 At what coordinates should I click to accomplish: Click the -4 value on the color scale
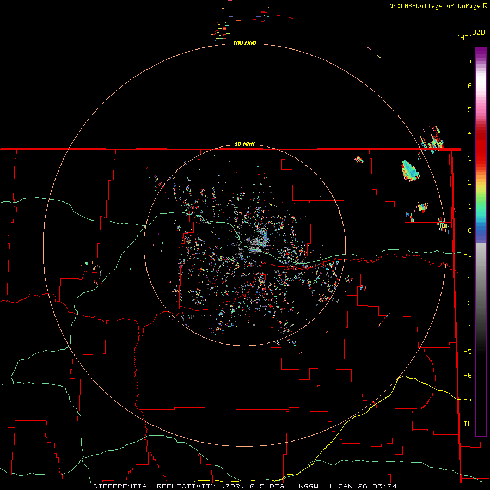(x=468, y=327)
